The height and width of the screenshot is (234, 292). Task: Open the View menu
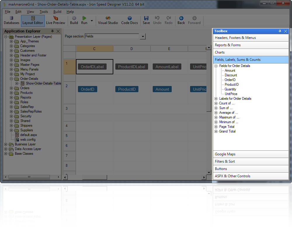(x=30, y=12)
